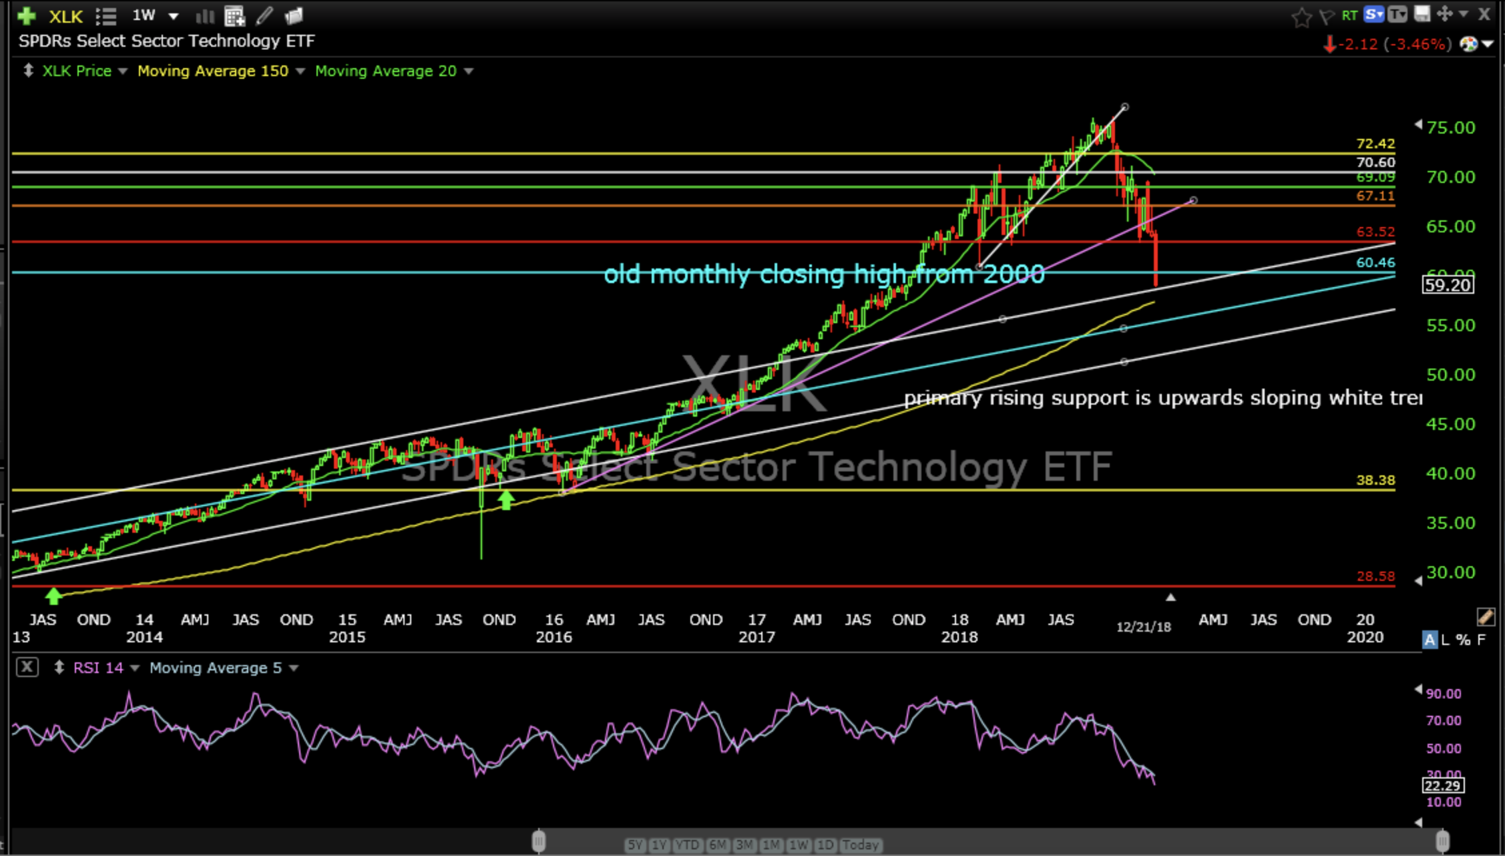The height and width of the screenshot is (856, 1505).
Task: Select the YTD range preset
Action: coord(687,845)
